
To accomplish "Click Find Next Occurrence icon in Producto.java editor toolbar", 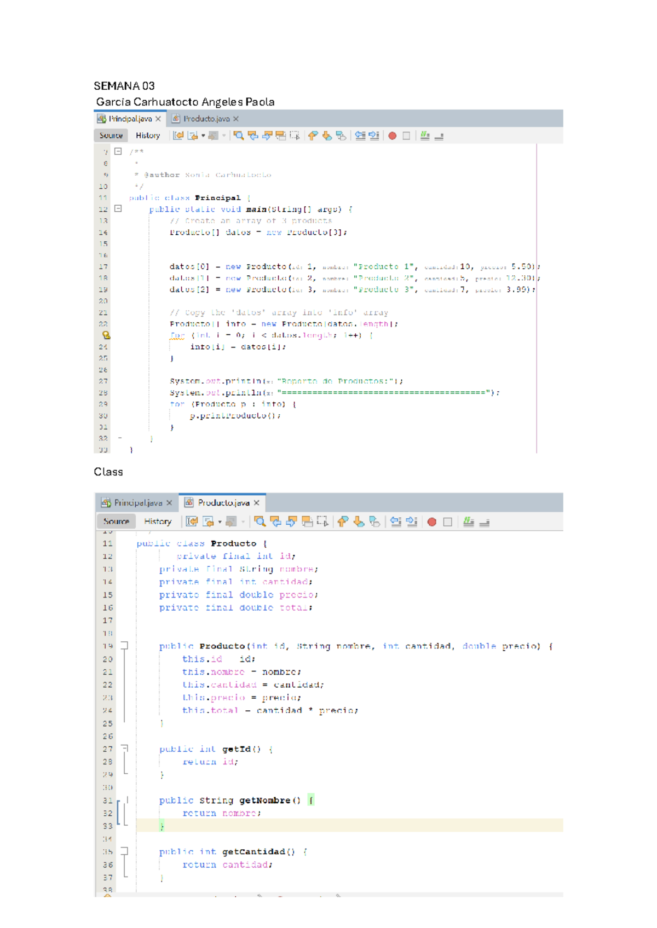I will (291, 522).
